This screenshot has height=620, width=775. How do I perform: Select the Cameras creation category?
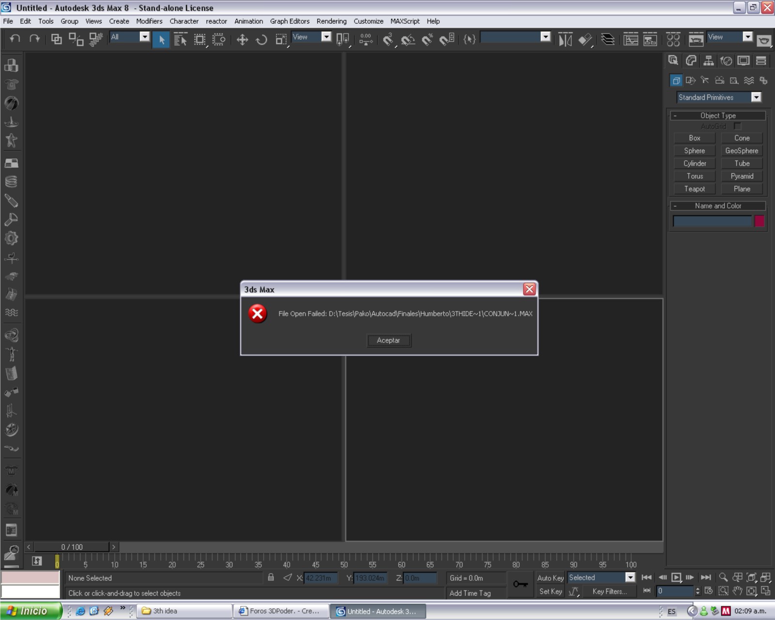[720, 80]
